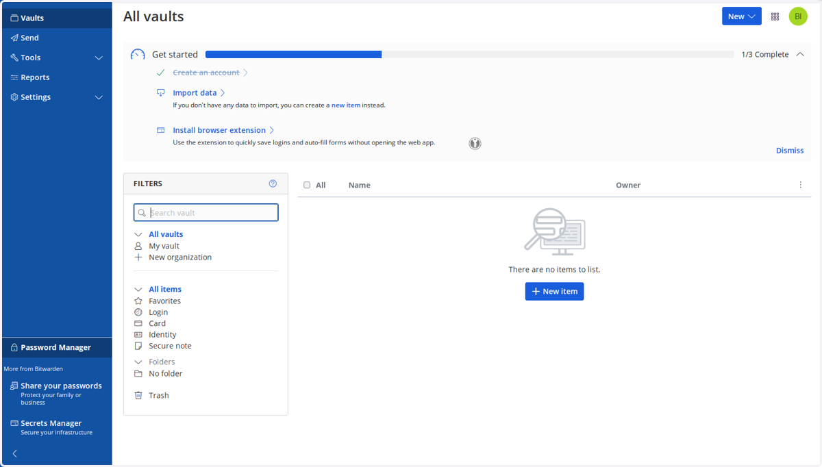Filter by Login type
This screenshot has height=467, width=822.
tap(158, 312)
